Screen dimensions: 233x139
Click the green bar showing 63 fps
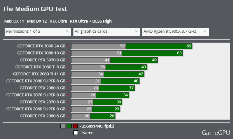(x=152, y=53)
